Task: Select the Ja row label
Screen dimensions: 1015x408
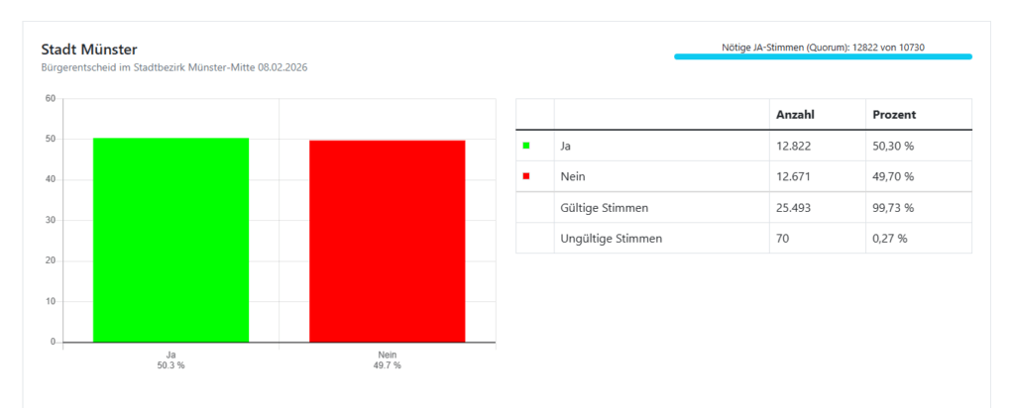Action: [567, 146]
